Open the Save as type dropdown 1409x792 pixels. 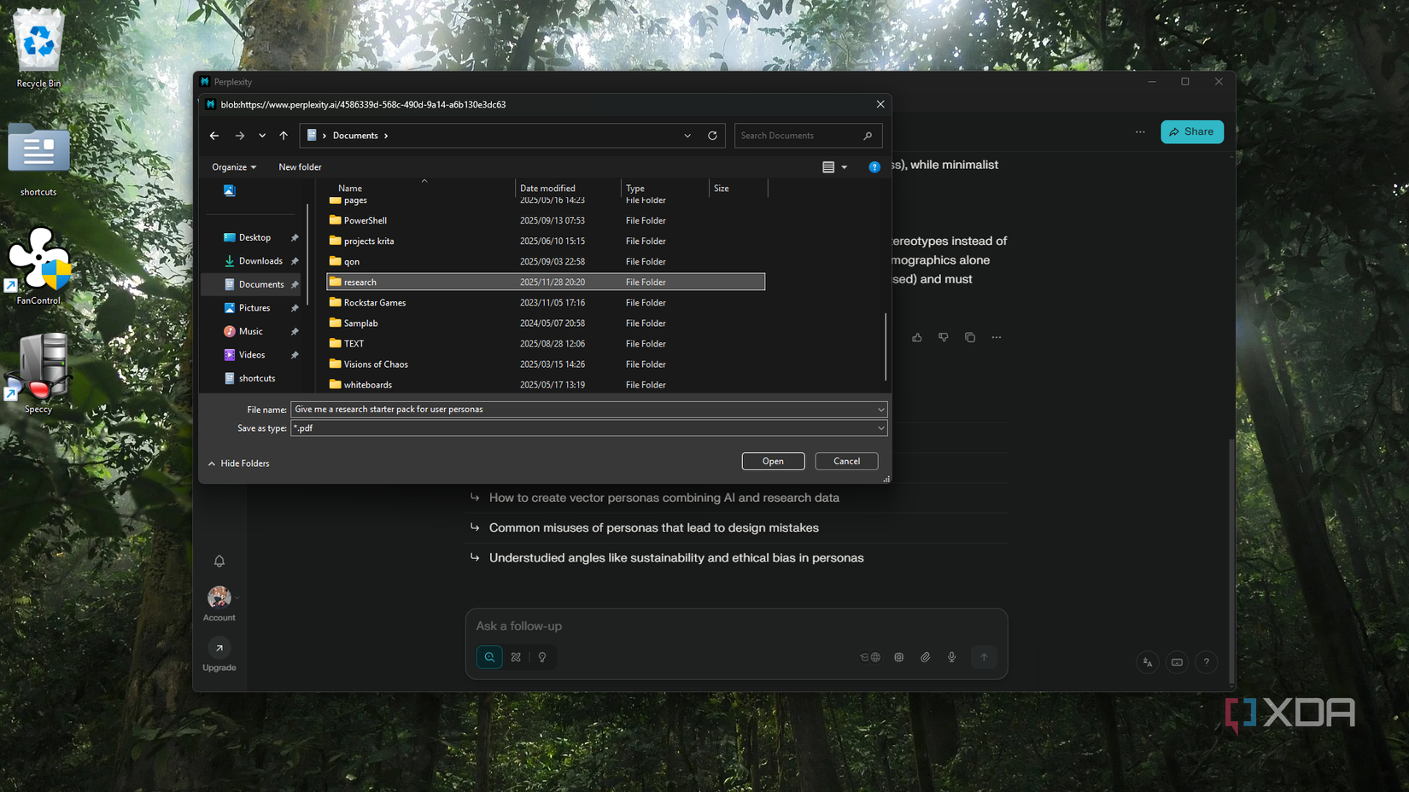tap(880, 428)
